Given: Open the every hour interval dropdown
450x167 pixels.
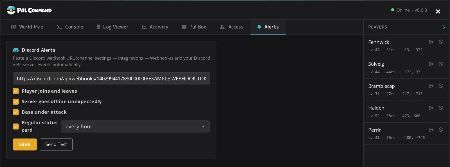Looking at the screenshot, I should point(135,126).
